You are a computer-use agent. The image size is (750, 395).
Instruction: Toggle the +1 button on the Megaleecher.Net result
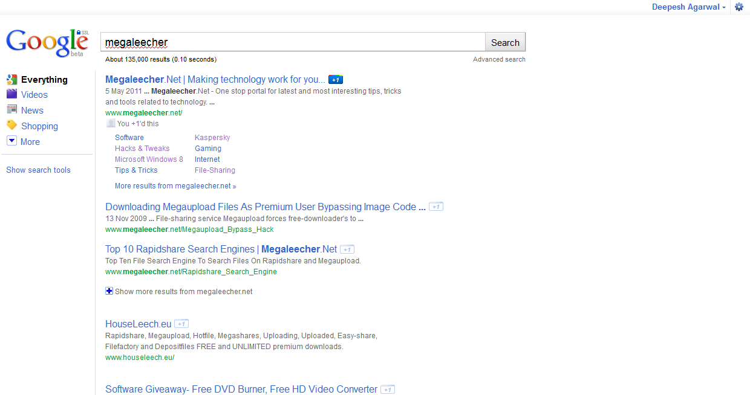coord(336,80)
